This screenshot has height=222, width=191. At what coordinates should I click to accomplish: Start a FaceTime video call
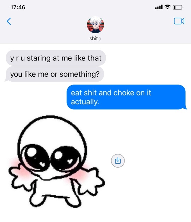click(x=179, y=21)
